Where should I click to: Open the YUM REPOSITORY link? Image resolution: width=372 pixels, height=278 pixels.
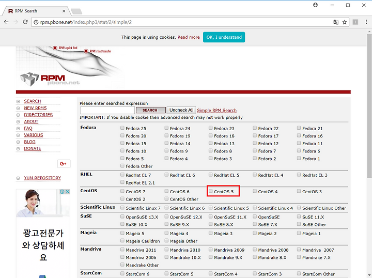[42, 178]
